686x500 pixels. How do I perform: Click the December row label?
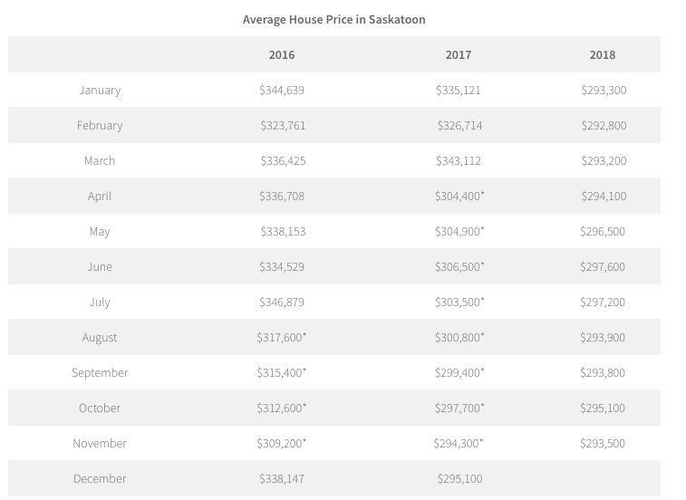[x=100, y=478]
